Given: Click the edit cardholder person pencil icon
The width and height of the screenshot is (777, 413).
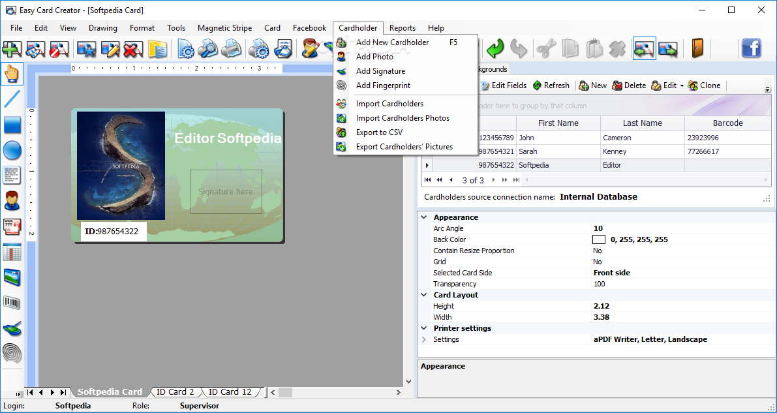Looking at the screenshot, I should pyautogui.click(x=311, y=48).
